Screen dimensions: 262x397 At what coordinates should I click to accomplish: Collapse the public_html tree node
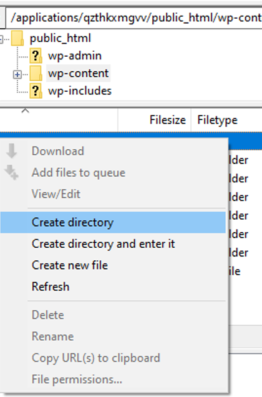click(1, 39)
